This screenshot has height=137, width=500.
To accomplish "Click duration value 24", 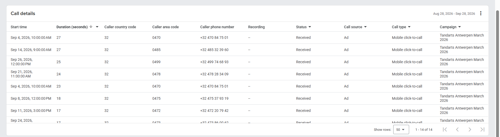I will (59, 74).
